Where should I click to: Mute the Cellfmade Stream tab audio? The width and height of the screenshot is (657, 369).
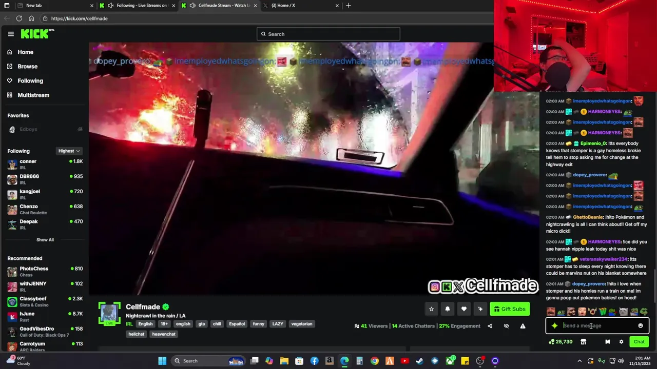point(192,6)
